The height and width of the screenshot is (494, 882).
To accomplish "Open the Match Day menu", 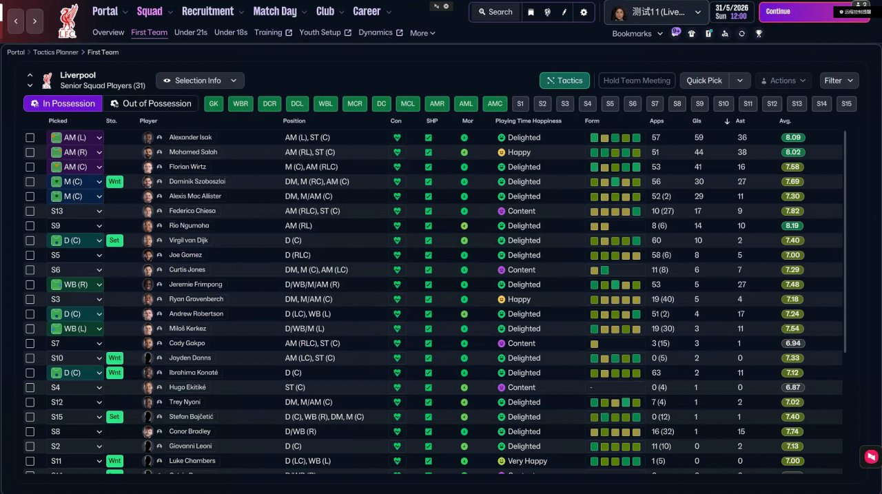I will [280, 11].
